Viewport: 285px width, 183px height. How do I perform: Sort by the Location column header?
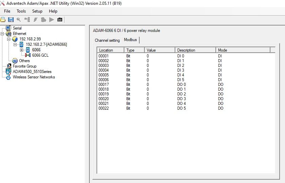(110, 50)
